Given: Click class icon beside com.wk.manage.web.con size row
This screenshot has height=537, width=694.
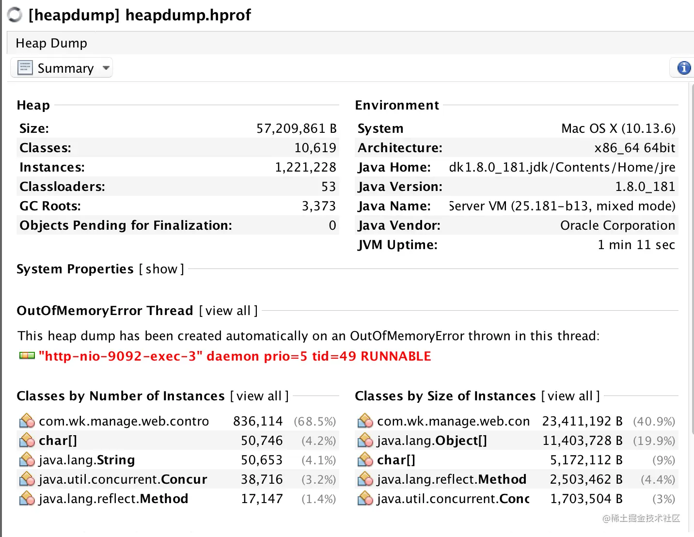Looking at the screenshot, I should 365,421.
